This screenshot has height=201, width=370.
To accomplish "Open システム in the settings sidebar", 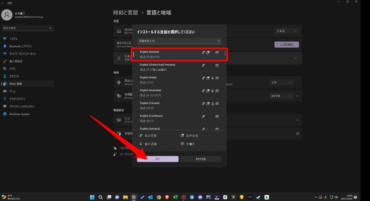I will (13, 38).
